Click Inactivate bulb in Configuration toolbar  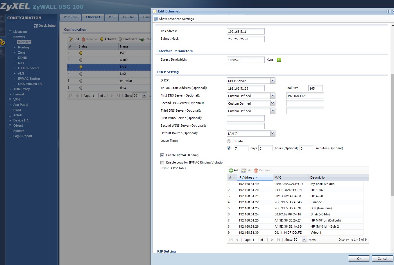tap(120, 39)
